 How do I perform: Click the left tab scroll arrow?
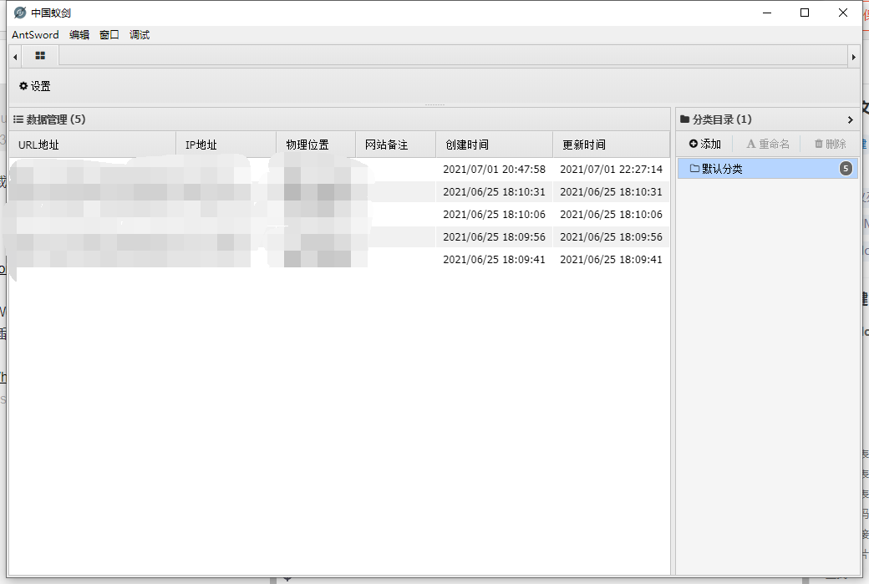point(16,57)
